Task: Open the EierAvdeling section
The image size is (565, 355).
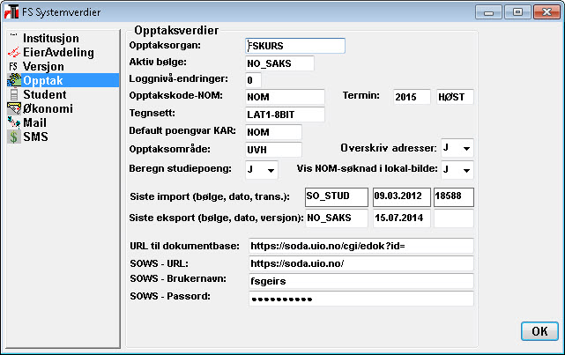Action: 58,52
